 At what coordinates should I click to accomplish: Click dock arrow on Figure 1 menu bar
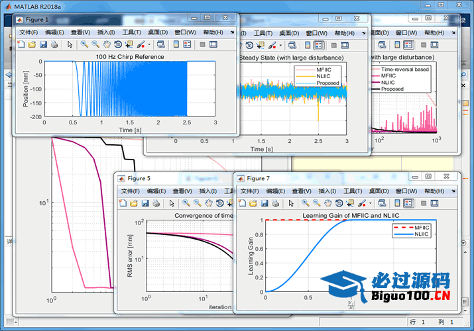pyautogui.click(x=232, y=32)
